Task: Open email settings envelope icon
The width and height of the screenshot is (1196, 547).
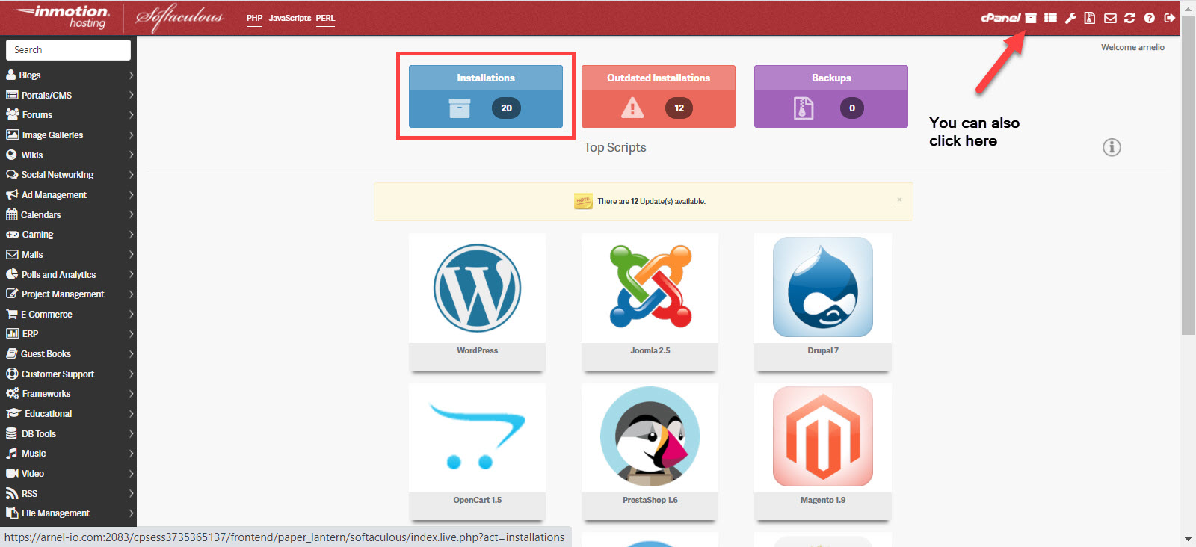Action: click(1110, 18)
